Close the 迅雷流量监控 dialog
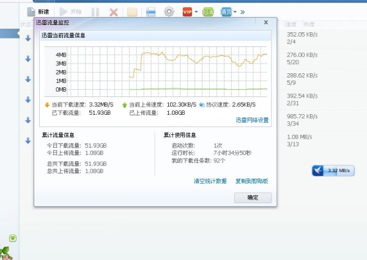The image size is (367, 260). 266,22
